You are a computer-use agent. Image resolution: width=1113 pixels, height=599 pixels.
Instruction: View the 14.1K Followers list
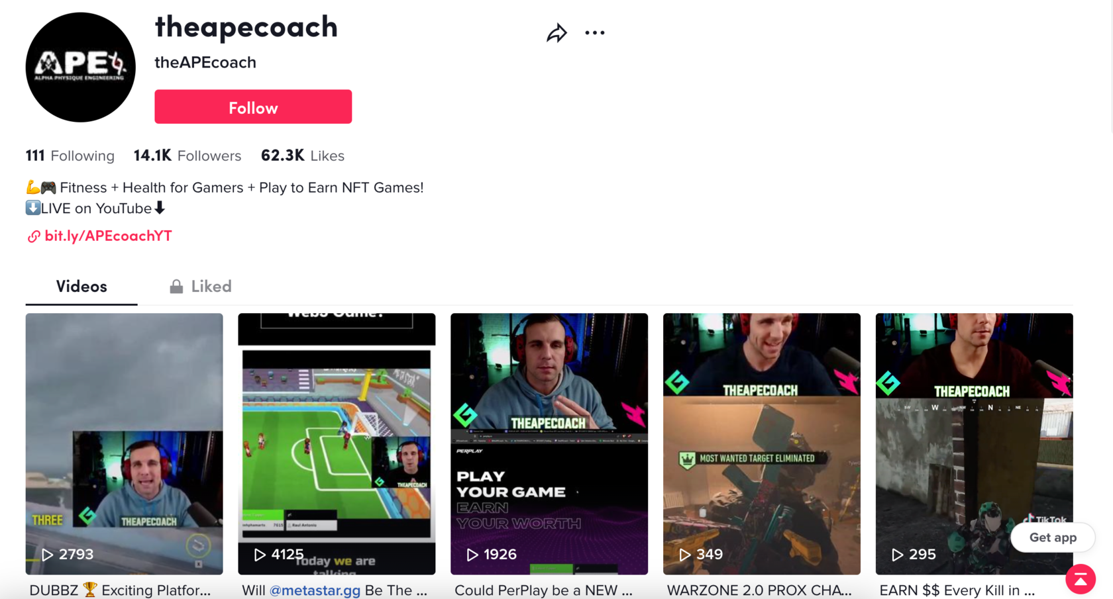[187, 156]
